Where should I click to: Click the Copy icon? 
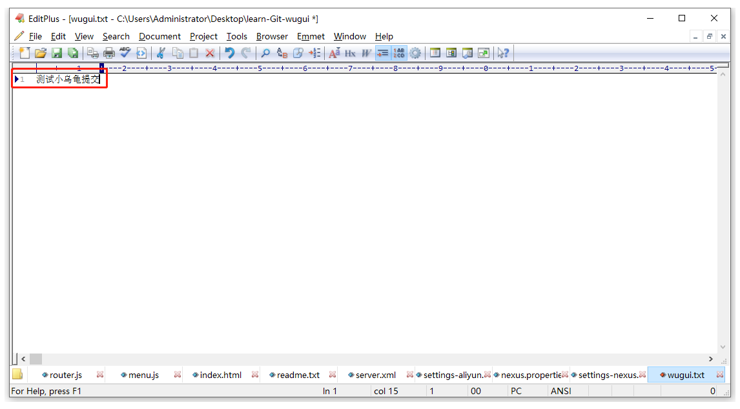click(178, 53)
